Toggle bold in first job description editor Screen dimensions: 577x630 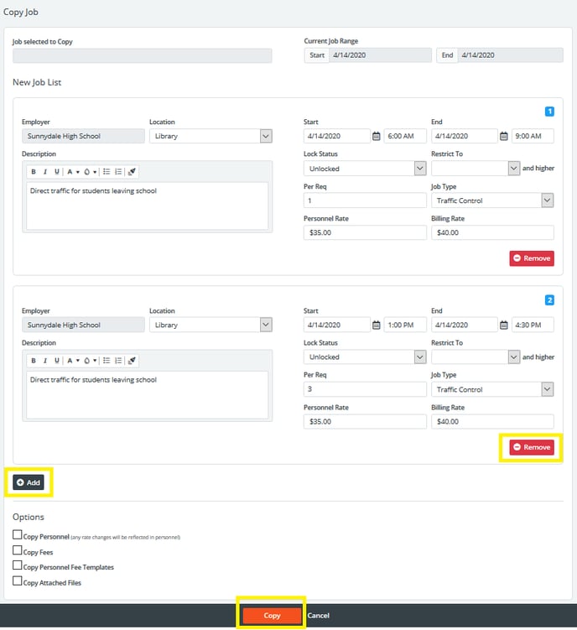34,172
